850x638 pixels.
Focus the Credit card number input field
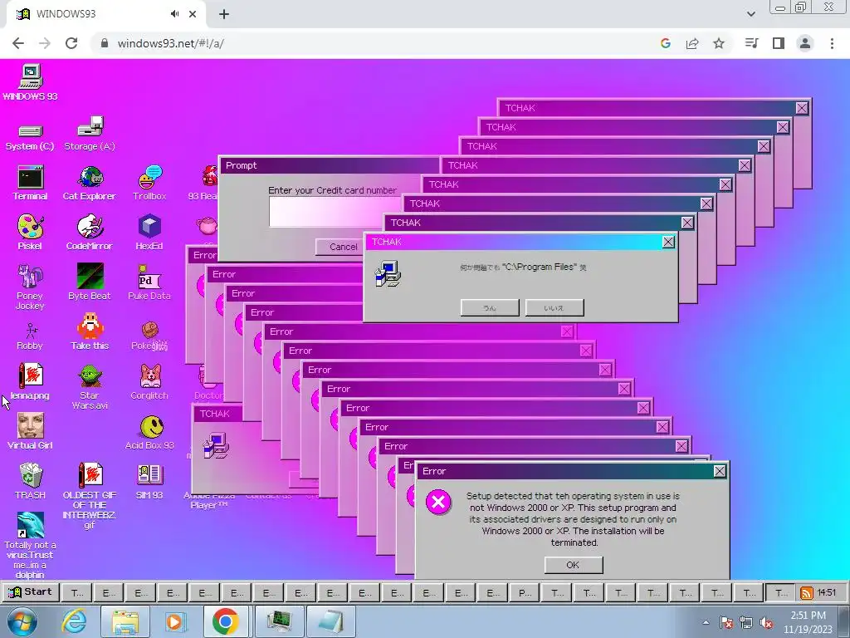click(x=327, y=212)
